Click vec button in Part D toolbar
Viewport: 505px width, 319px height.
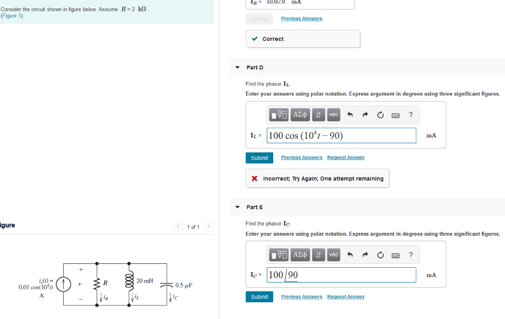click(334, 115)
